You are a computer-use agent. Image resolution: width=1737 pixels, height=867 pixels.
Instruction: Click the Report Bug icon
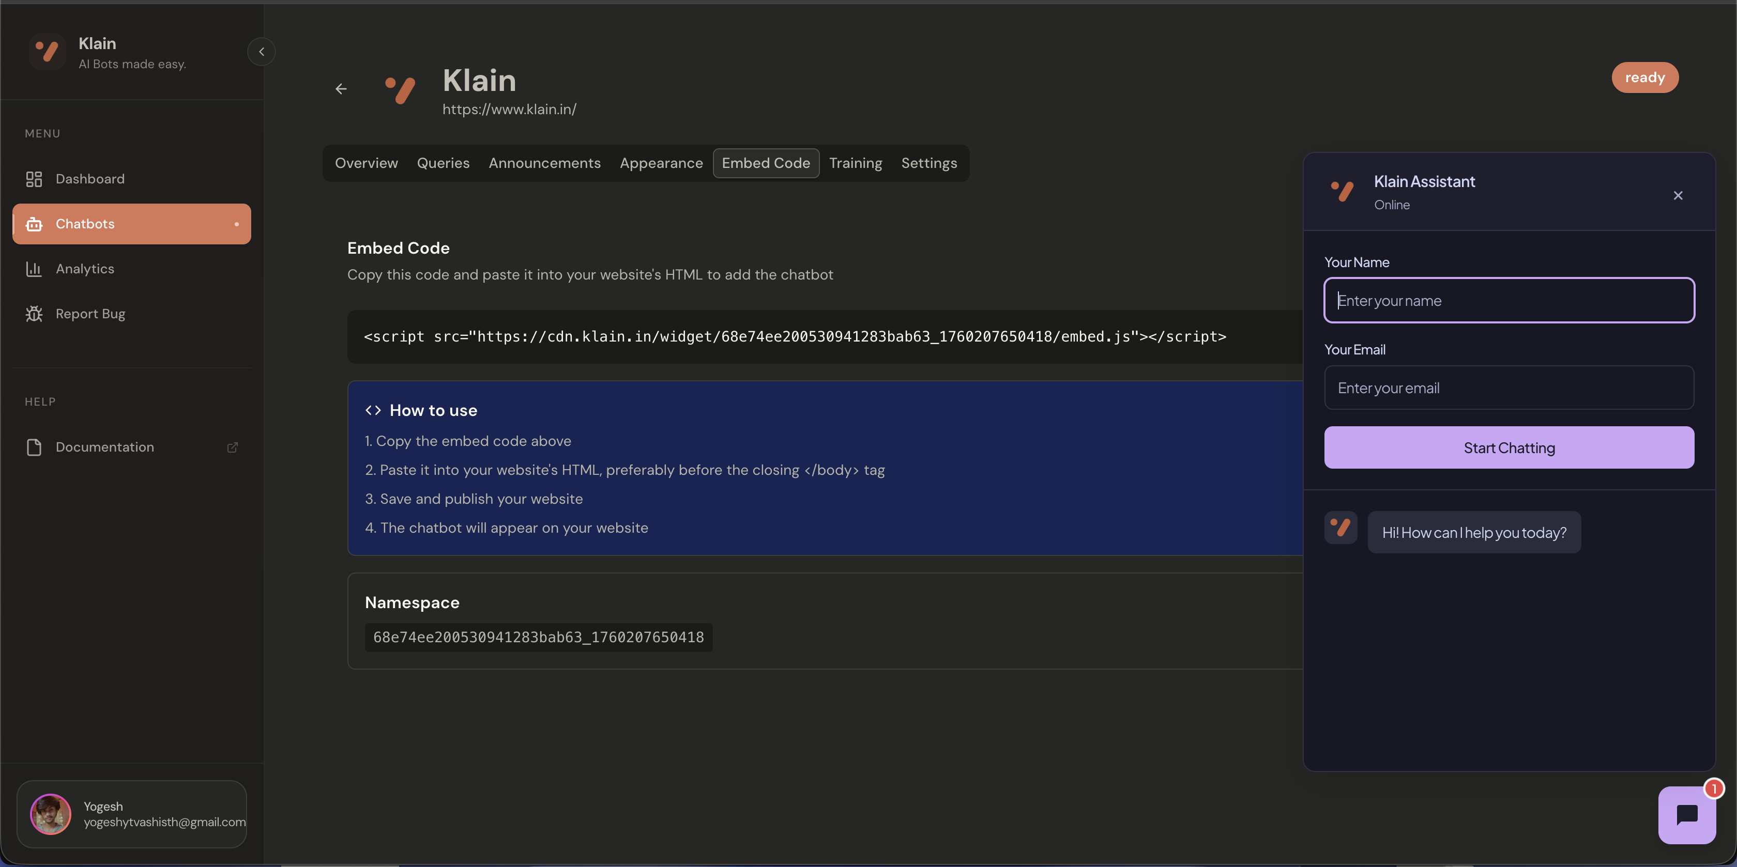(x=34, y=314)
